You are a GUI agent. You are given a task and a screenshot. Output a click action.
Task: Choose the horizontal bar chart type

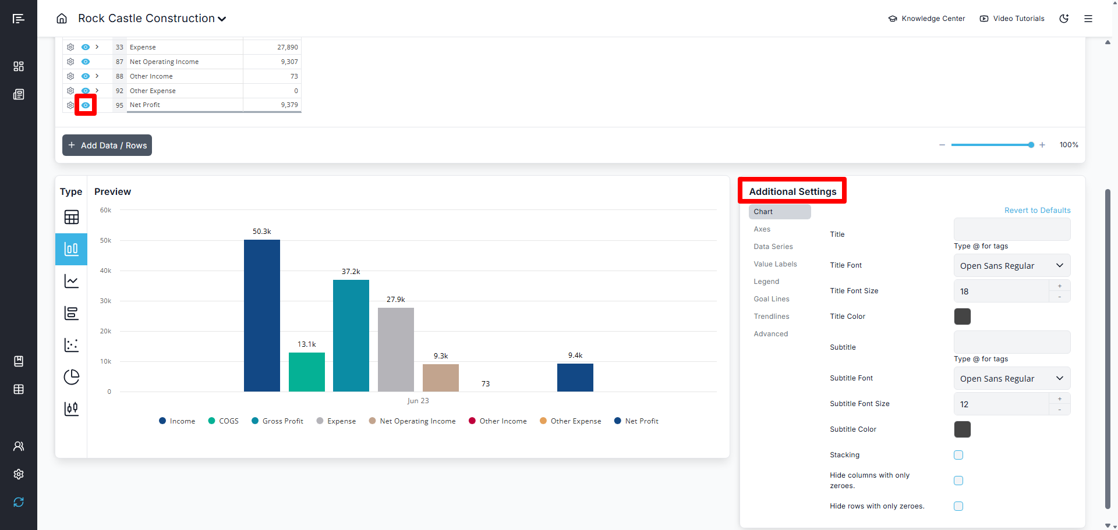(71, 314)
